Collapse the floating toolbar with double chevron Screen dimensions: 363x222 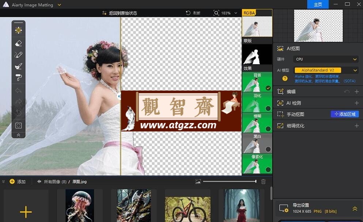point(19,135)
